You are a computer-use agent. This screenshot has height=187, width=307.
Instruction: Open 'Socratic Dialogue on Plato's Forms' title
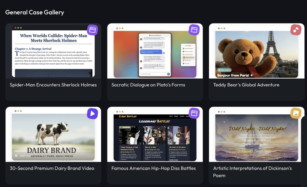(x=148, y=85)
